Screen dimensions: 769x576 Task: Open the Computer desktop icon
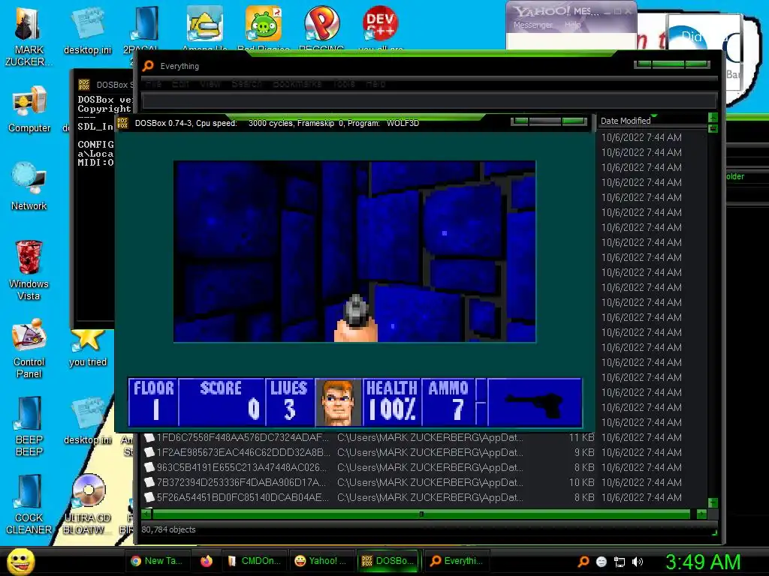(29, 109)
